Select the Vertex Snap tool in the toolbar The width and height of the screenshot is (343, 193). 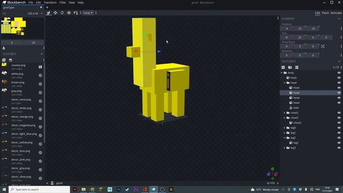pyautogui.click(x=76, y=13)
